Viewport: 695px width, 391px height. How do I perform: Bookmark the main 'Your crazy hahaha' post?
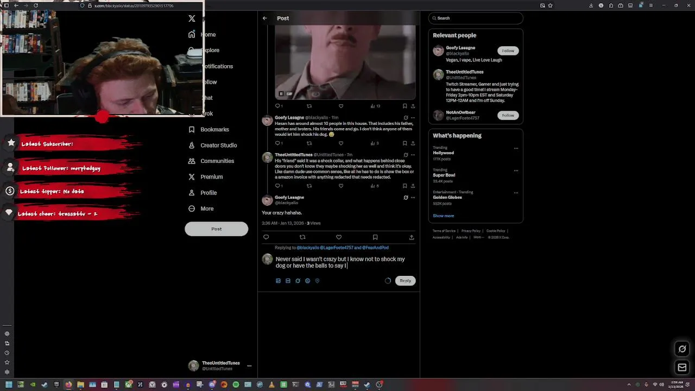[x=375, y=237]
